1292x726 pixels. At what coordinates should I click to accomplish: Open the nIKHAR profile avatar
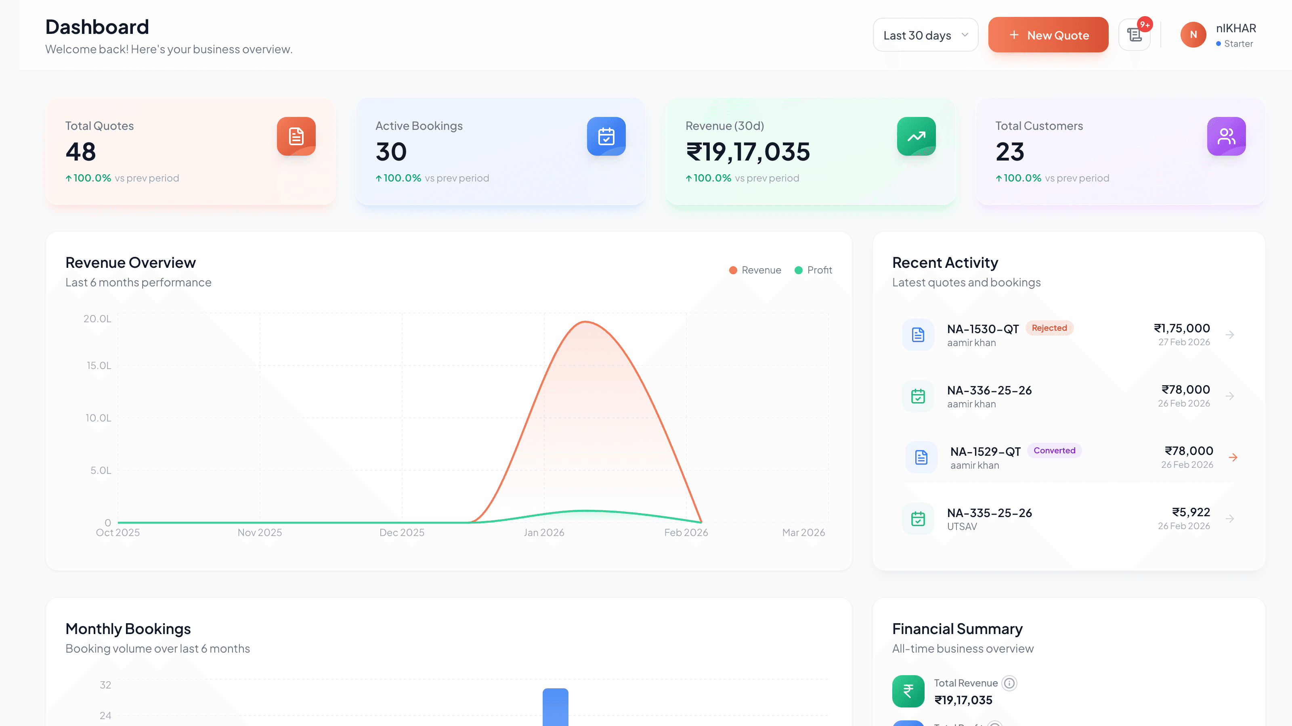1193,35
